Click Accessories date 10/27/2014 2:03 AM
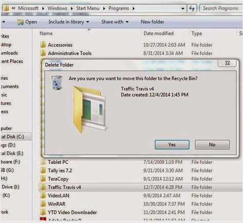Viewport: 243px width, 223px height. [x=164, y=45]
